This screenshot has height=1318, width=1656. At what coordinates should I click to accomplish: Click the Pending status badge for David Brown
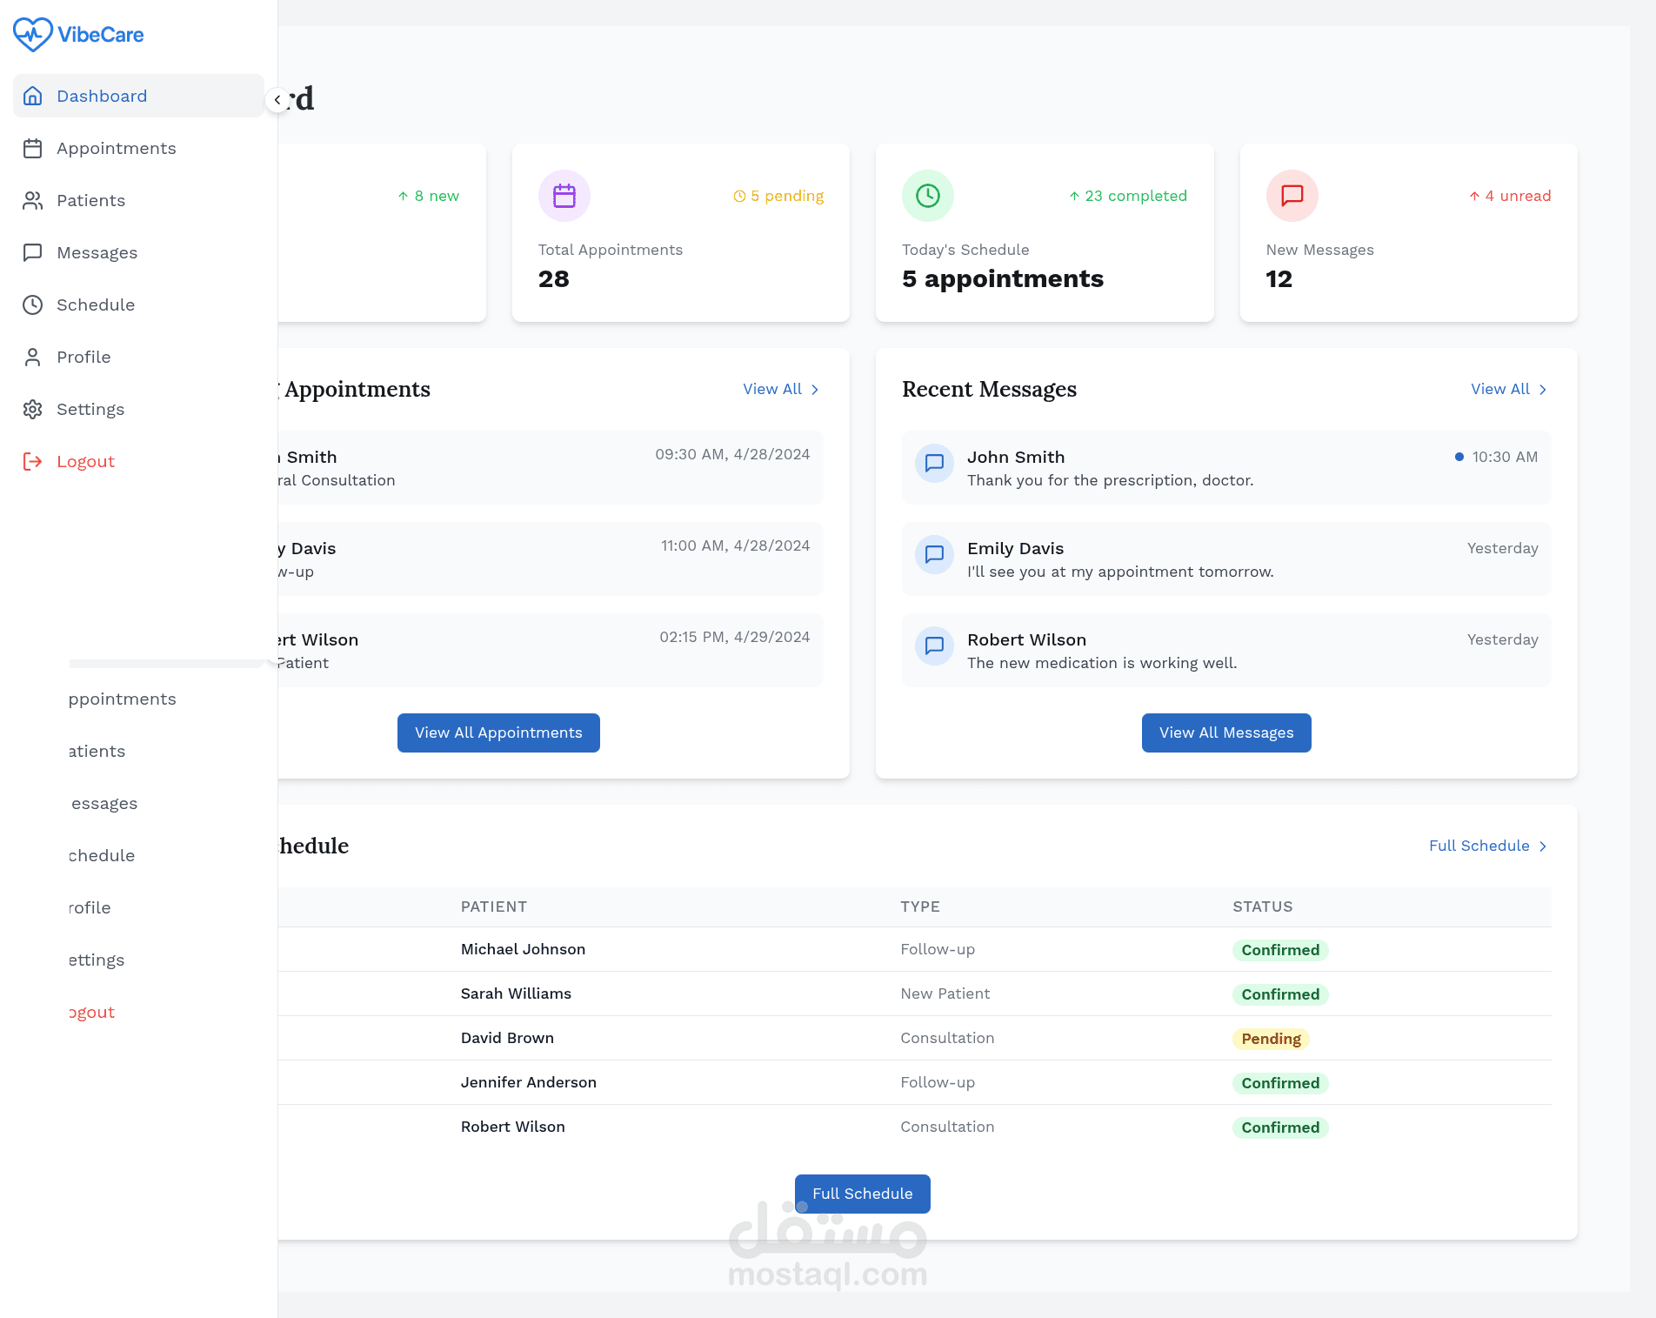click(x=1271, y=1039)
